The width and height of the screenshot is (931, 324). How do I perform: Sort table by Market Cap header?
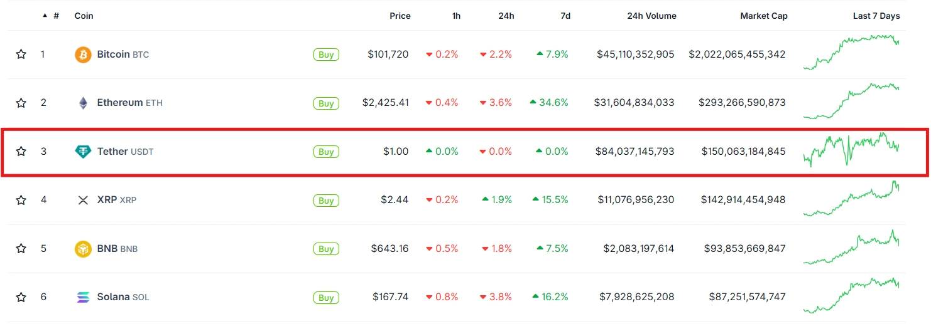pos(764,16)
